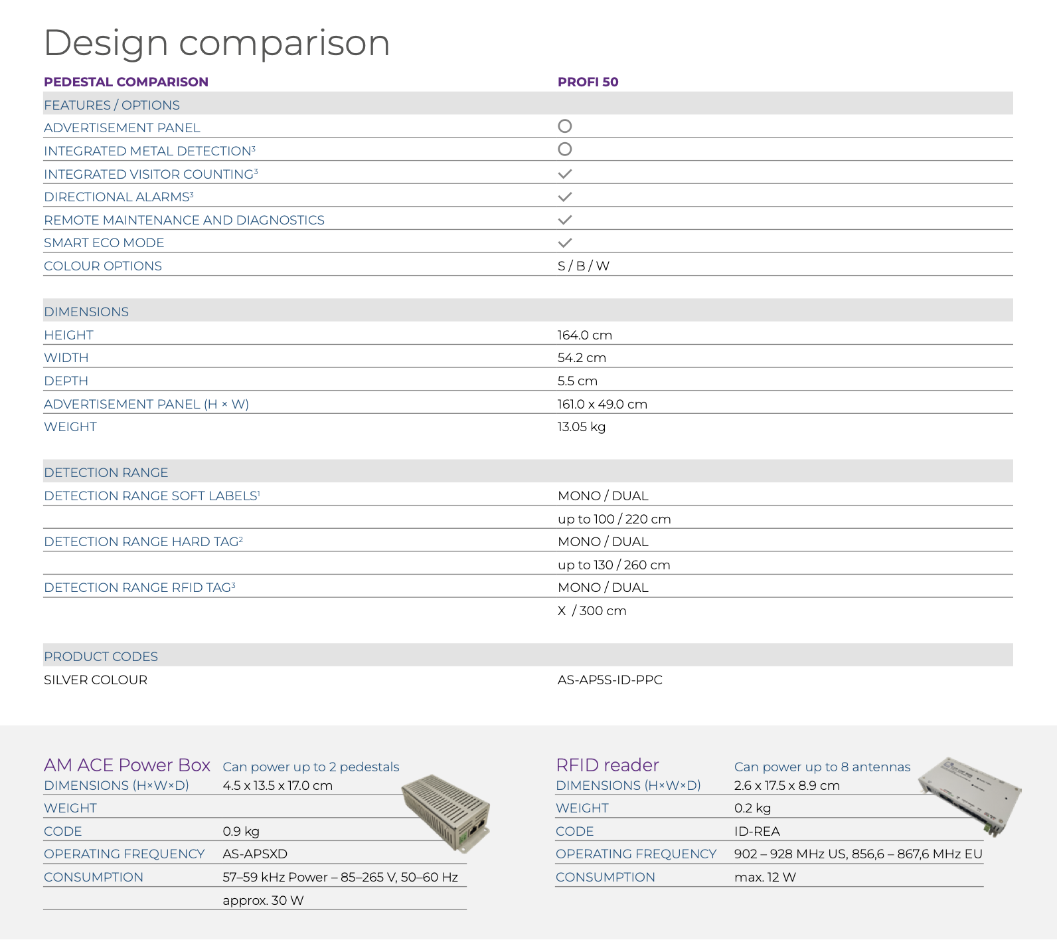Select the 5.5 cm depth value
The height and width of the screenshot is (946, 1057).
click(578, 381)
